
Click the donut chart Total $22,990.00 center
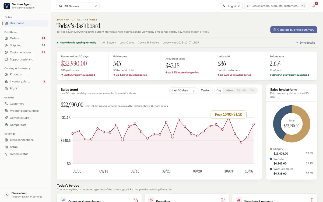[x=292, y=124]
